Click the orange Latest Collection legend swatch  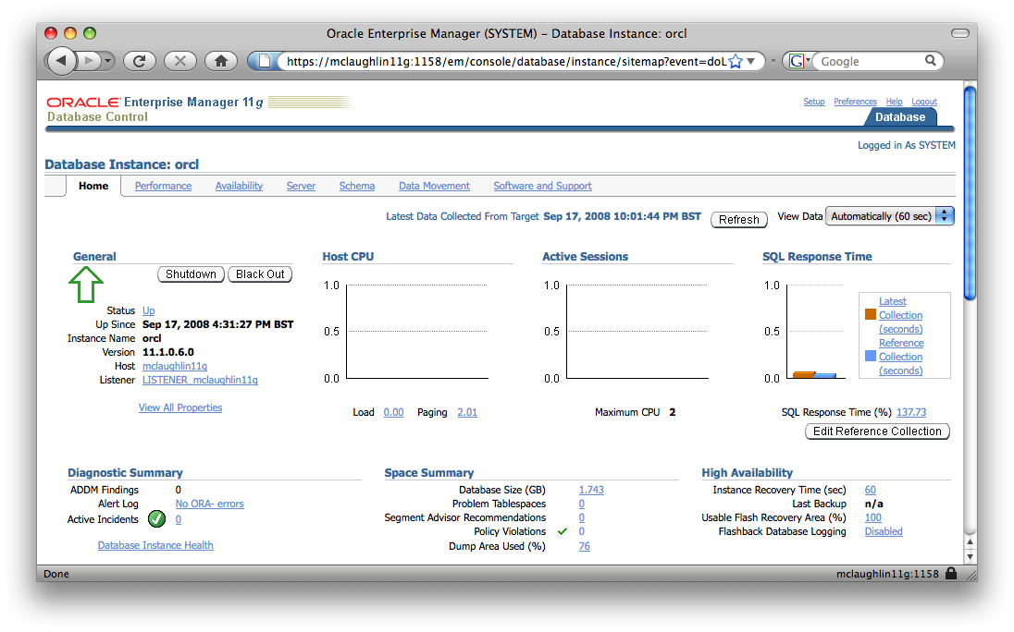(x=871, y=314)
